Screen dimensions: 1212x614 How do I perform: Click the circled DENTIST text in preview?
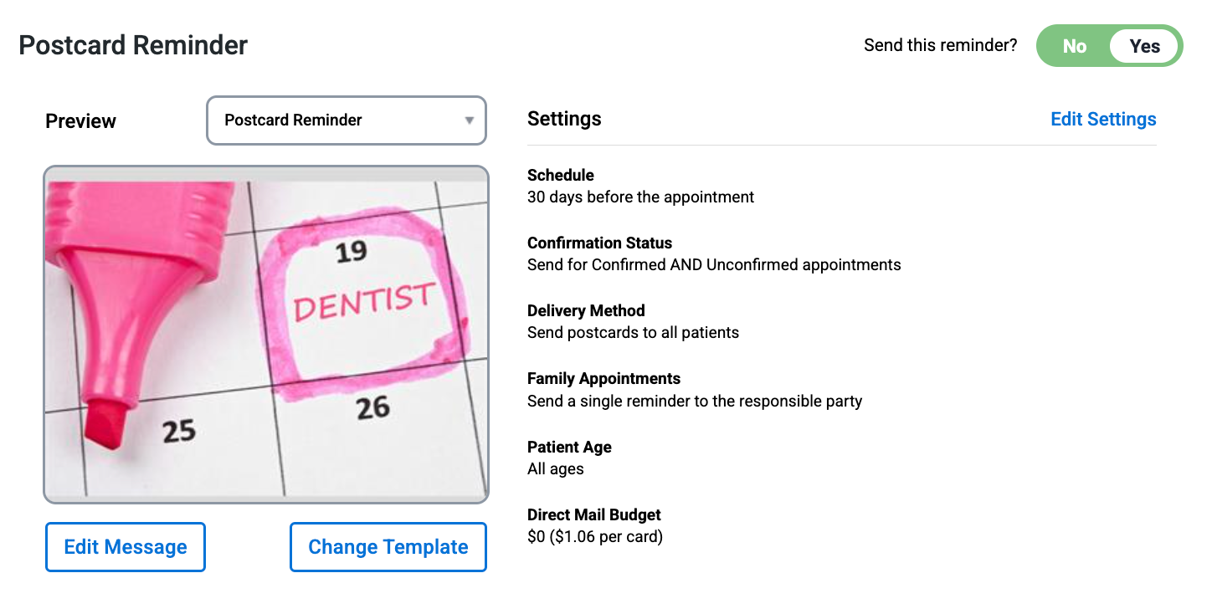point(365,302)
